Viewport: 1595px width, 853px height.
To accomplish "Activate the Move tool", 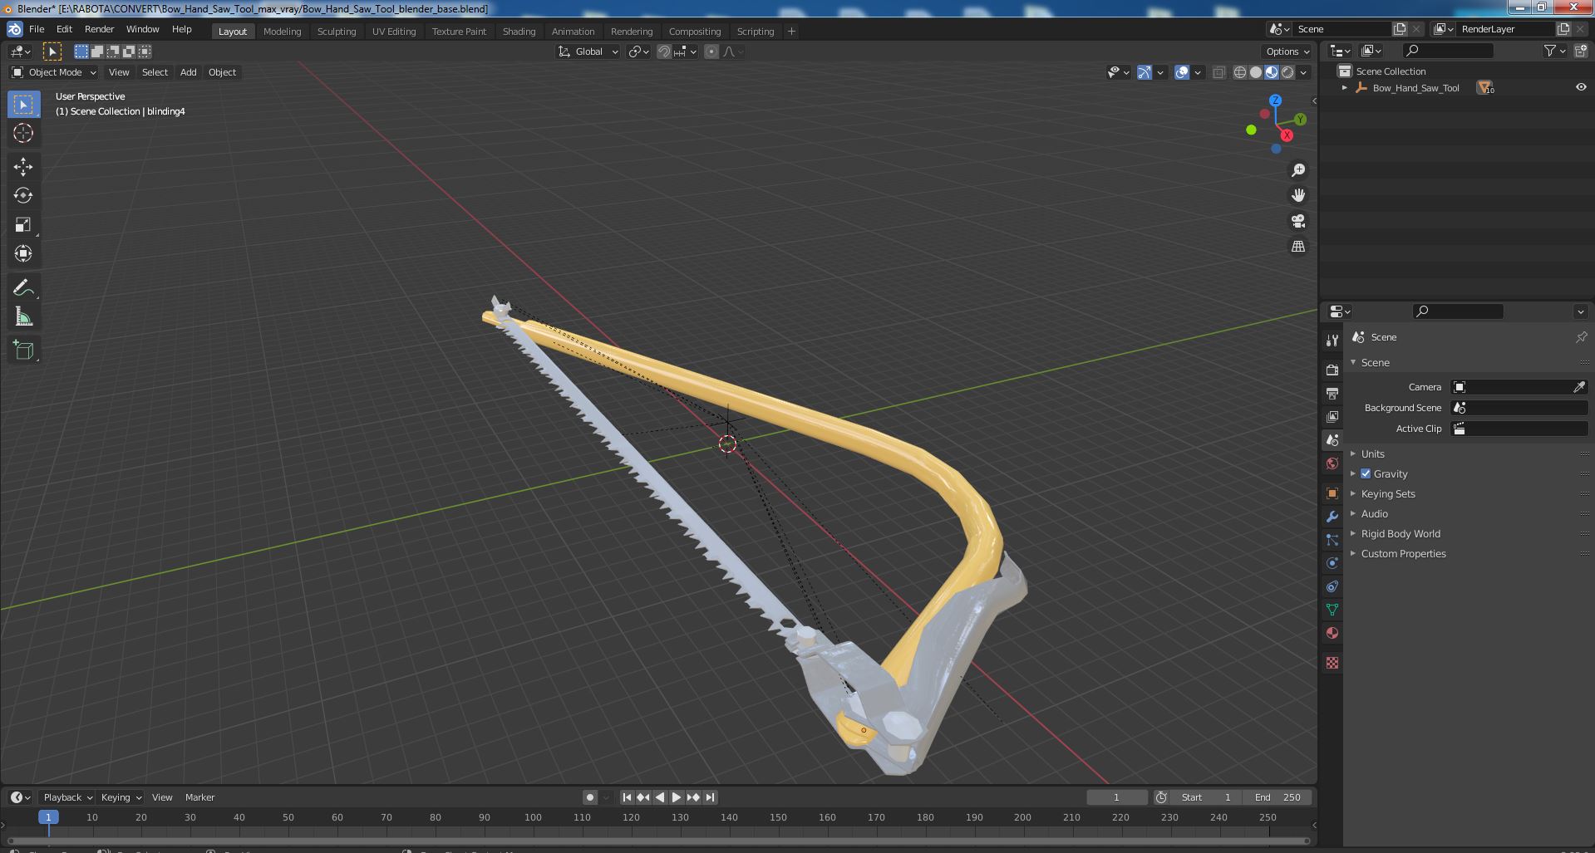I will (23, 167).
